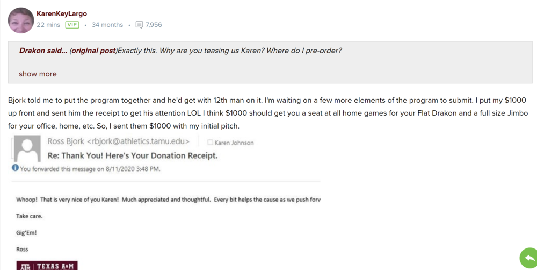Click KarenKeyLargo's profile avatar
The image size is (537, 270).
pos(21,20)
